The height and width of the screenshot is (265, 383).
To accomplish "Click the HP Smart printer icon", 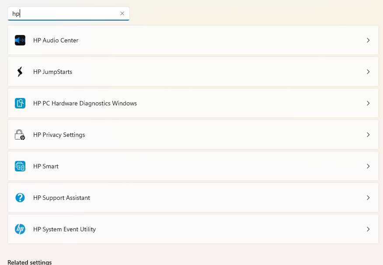I will coord(20,166).
